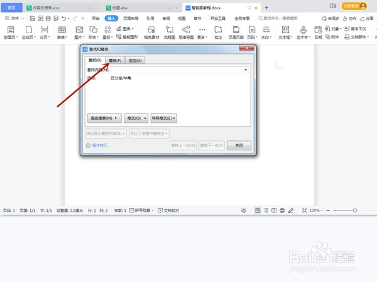Screen dimensions: 377x282
Task: Click the 协作 collaborate button
Action: [350, 18]
